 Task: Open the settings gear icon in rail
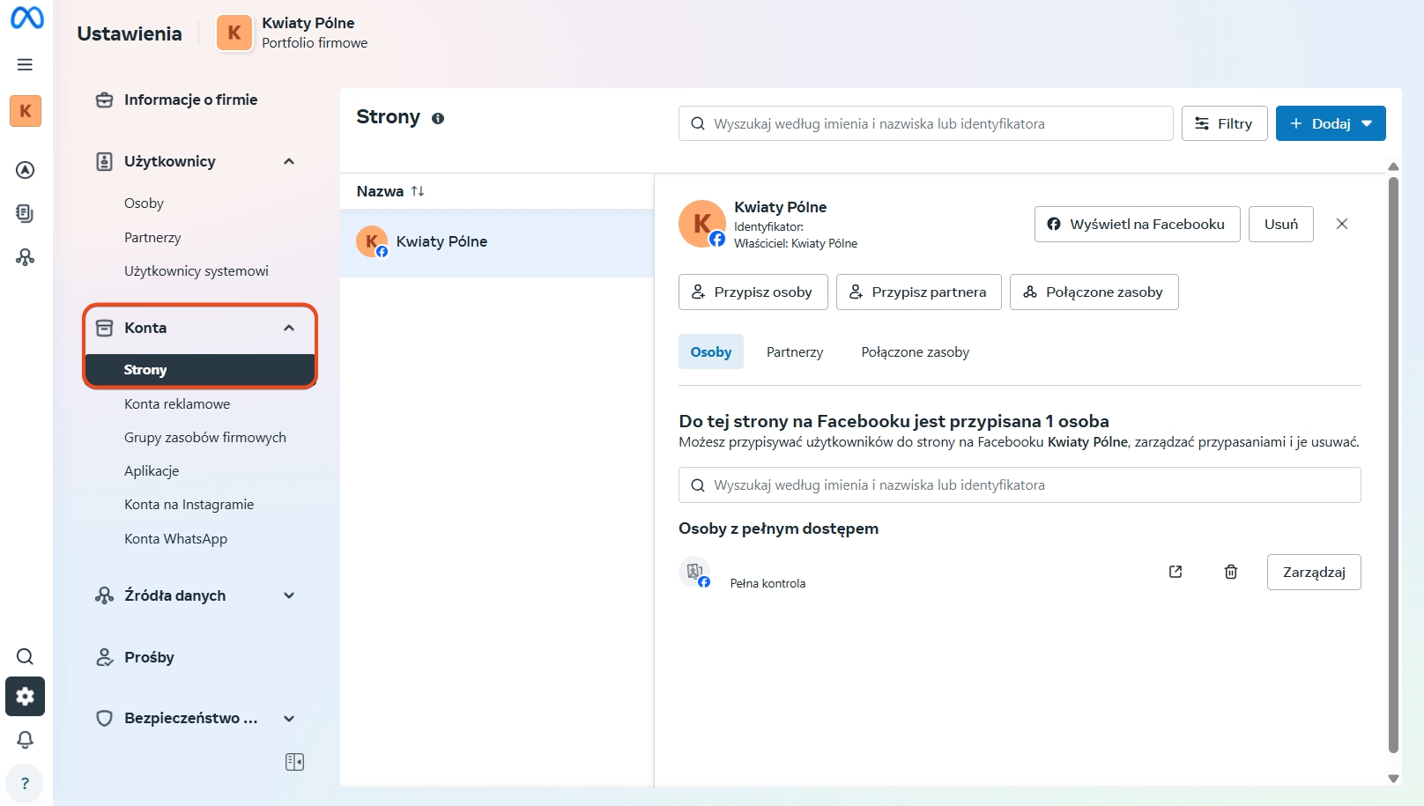coord(25,697)
